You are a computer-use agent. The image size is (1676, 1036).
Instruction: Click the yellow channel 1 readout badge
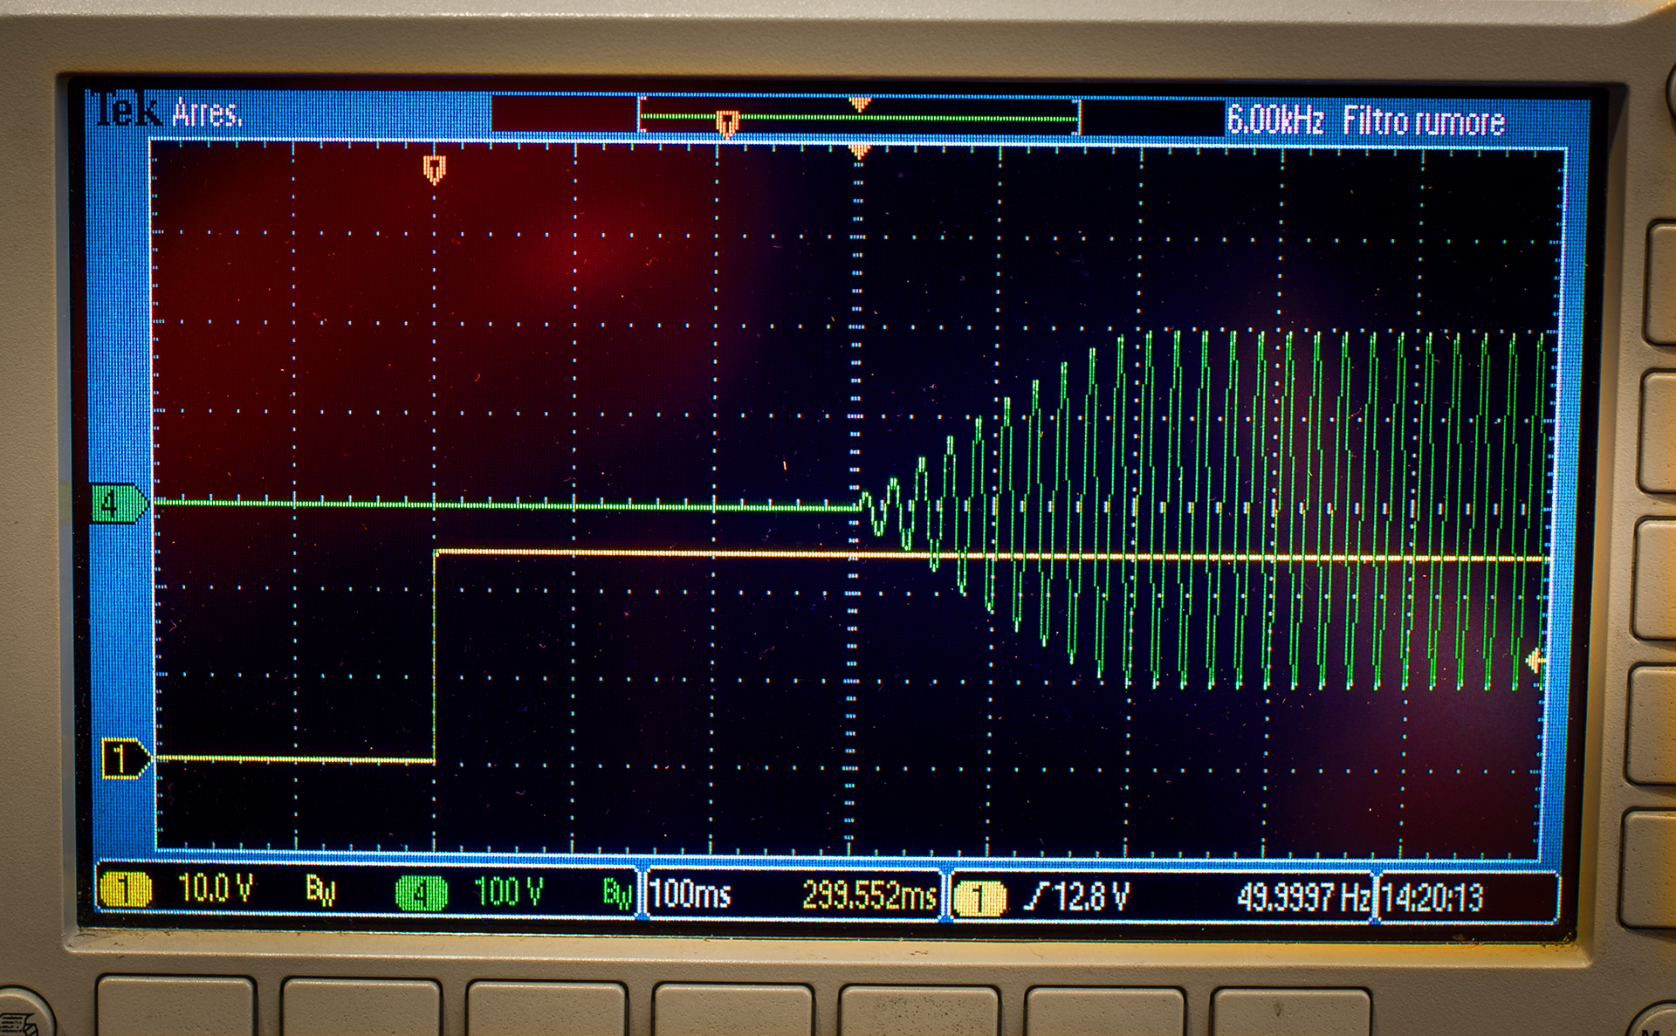click(125, 890)
